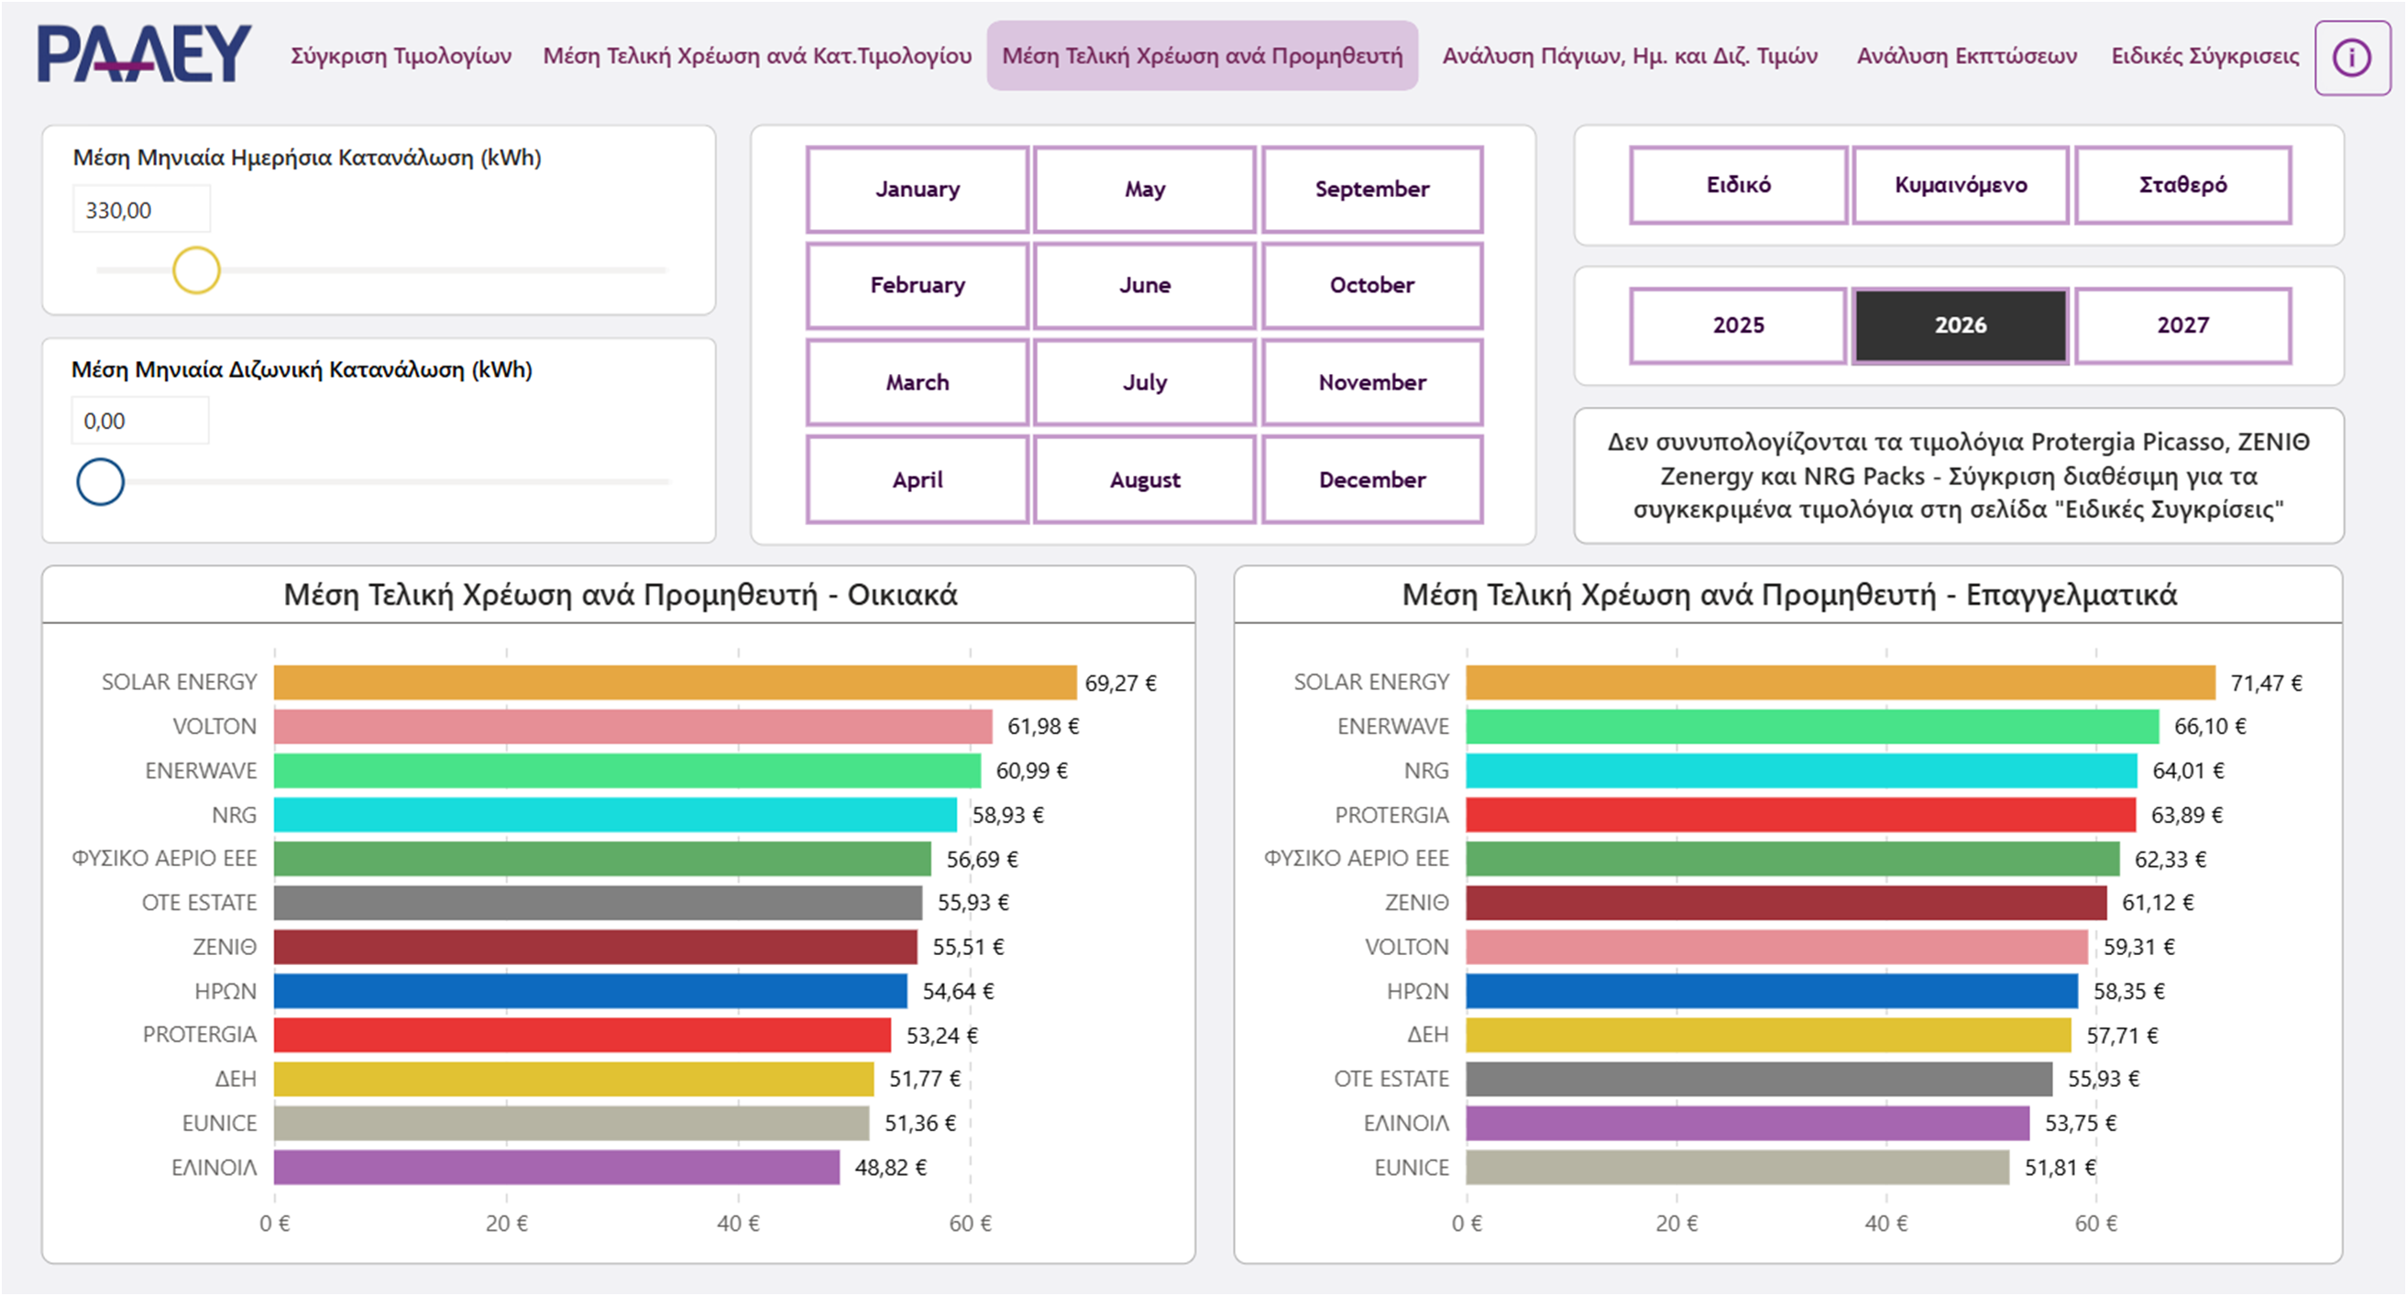
Task: Click the OTE ESTATE bar in Επαγγελματικά chart
Action: coord(1760,1078)
